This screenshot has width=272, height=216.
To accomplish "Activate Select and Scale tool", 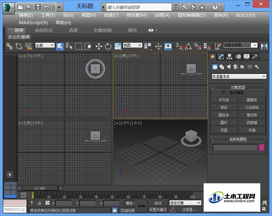I will [x=118, y=46].
